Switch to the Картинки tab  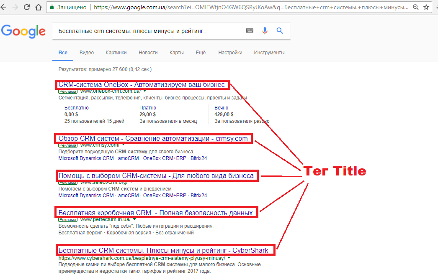pyautogui.click(x=116, y=52)
